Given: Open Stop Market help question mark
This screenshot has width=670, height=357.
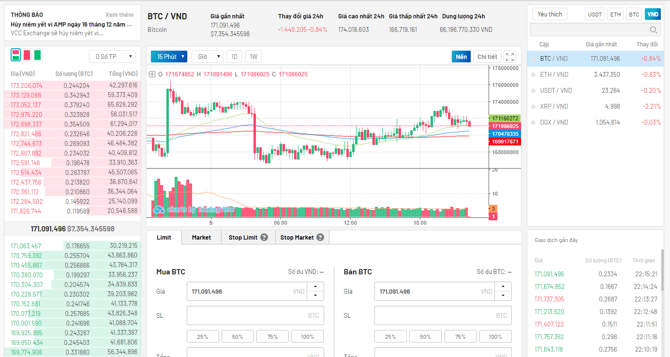Looking at the screenshot, I should pos(320,237).
